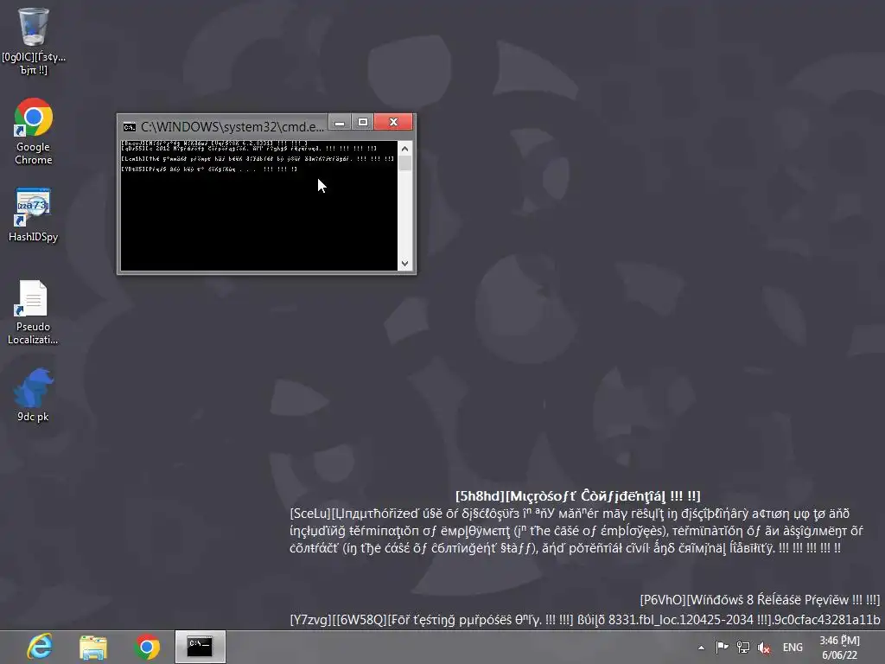
Task: Click inside the cmd console area
Action: click(x=259, y=206)
